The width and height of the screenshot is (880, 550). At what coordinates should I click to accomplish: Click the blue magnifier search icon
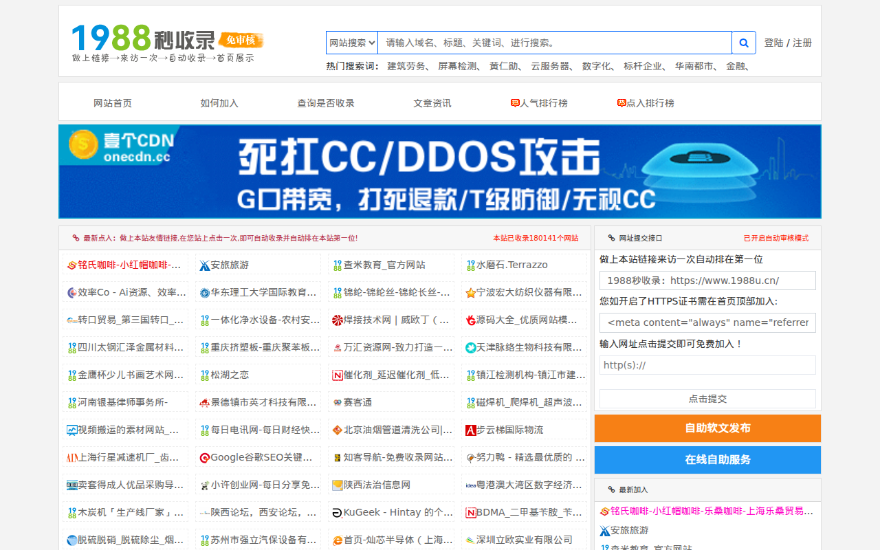click(743, 42)
